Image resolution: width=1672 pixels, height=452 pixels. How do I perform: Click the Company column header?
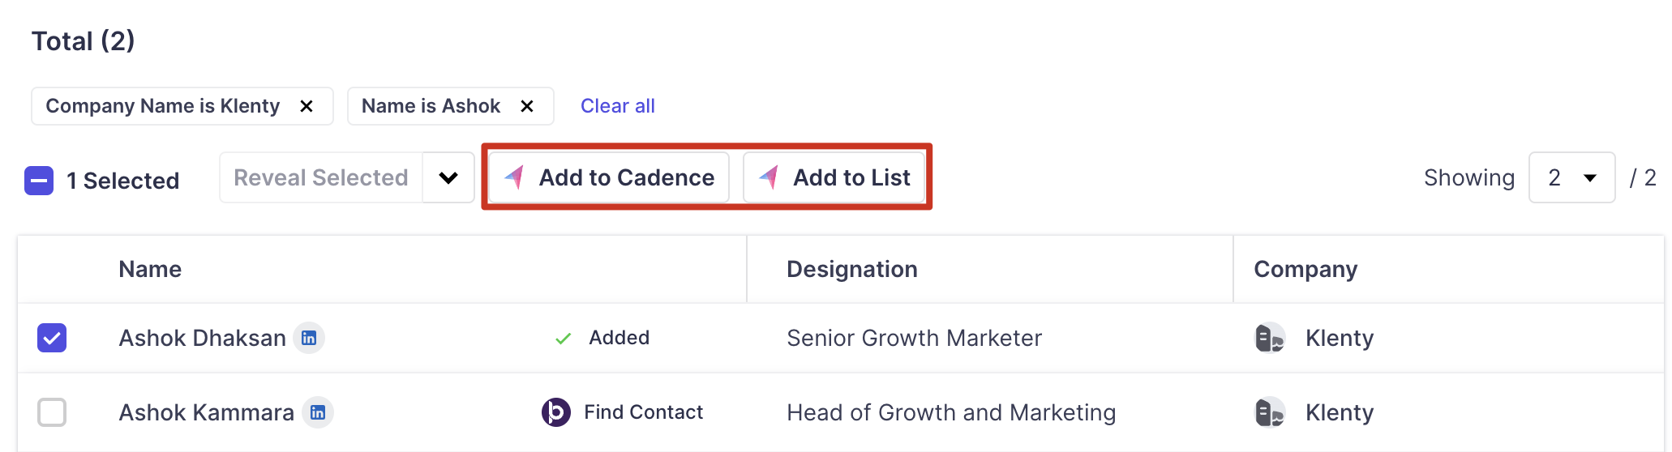(1305, 270)
